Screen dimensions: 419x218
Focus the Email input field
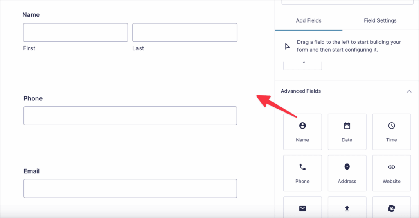130,188
